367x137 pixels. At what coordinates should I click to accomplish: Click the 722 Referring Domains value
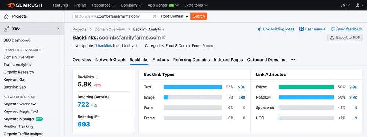[83, 104]
